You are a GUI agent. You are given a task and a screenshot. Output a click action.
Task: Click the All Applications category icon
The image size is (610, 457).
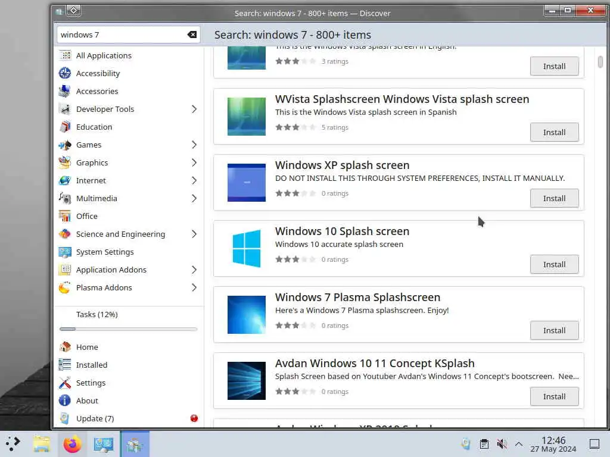click(65, 55)
